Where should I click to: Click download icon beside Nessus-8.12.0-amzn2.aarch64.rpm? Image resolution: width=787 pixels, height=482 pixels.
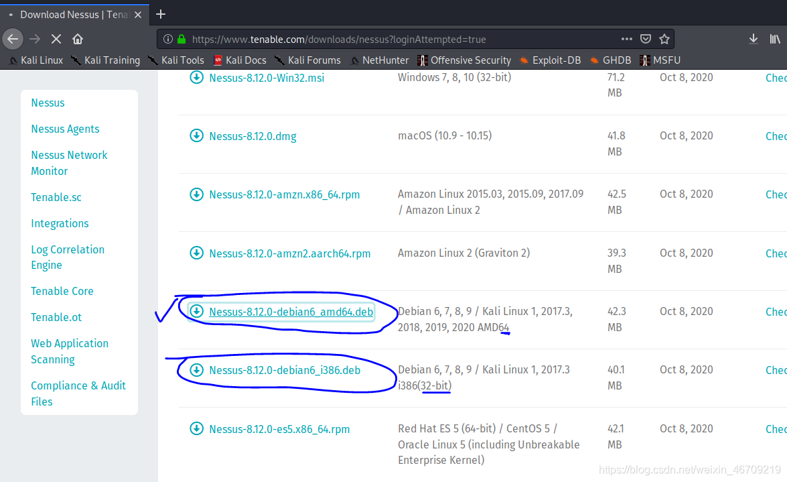(x=196, y=253)
